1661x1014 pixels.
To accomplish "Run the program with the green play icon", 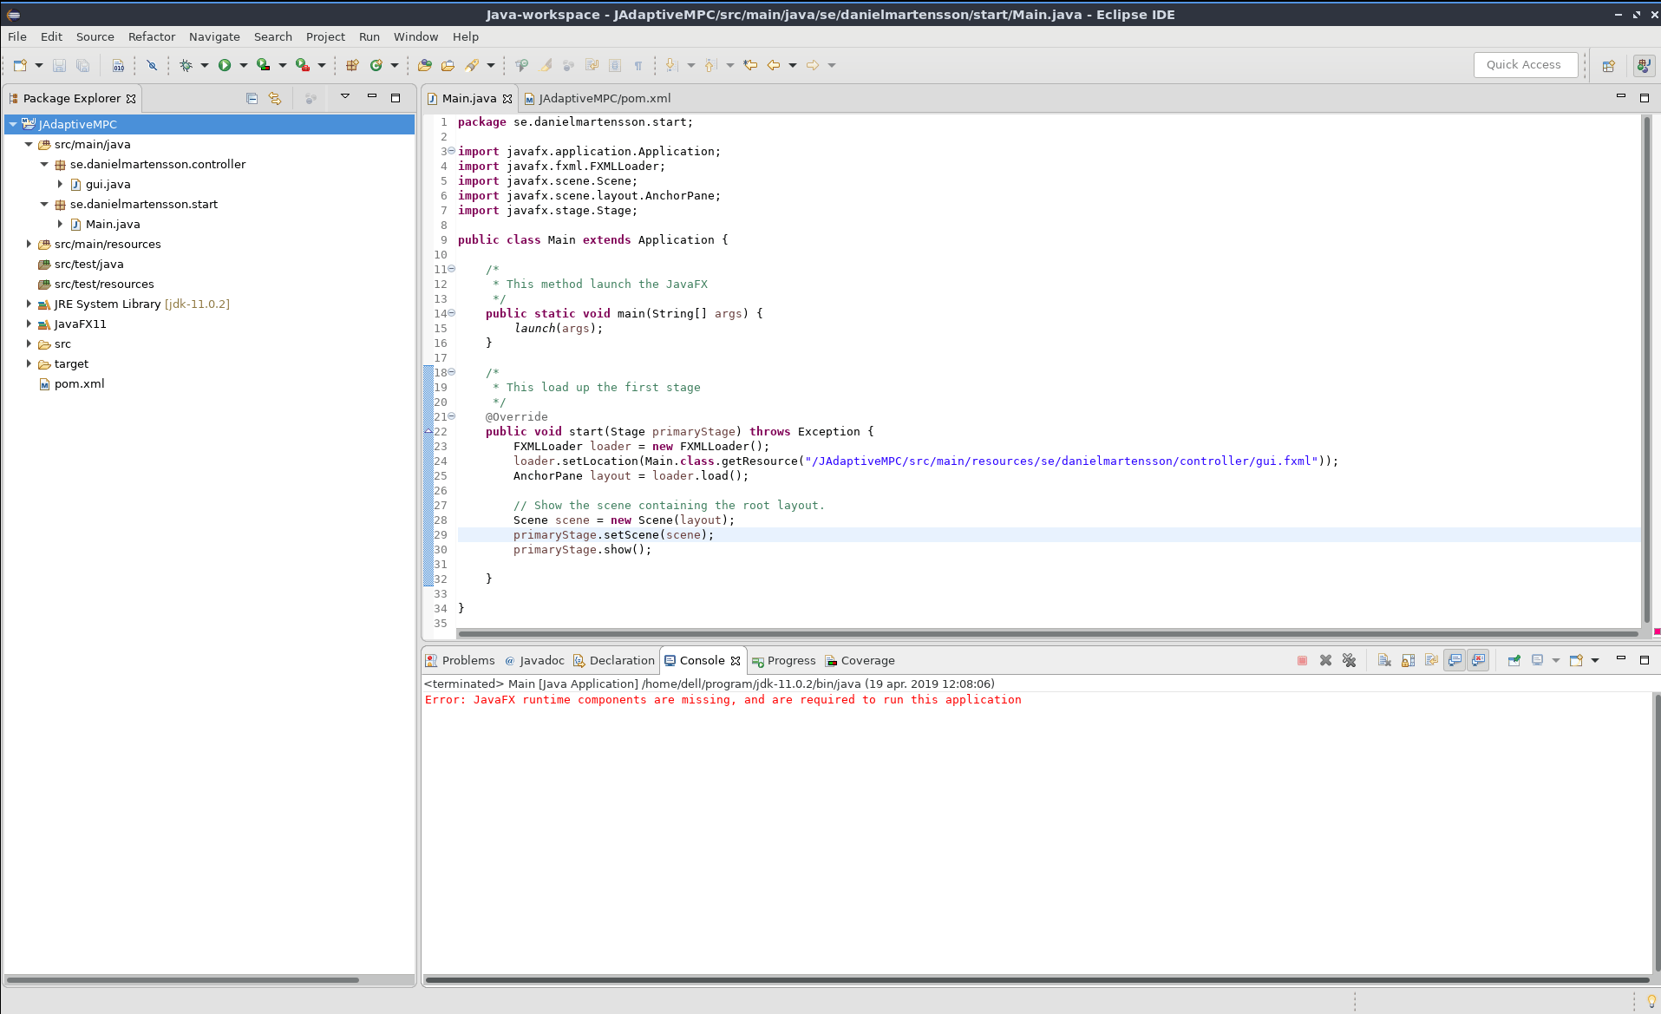I will pos(225,65).
